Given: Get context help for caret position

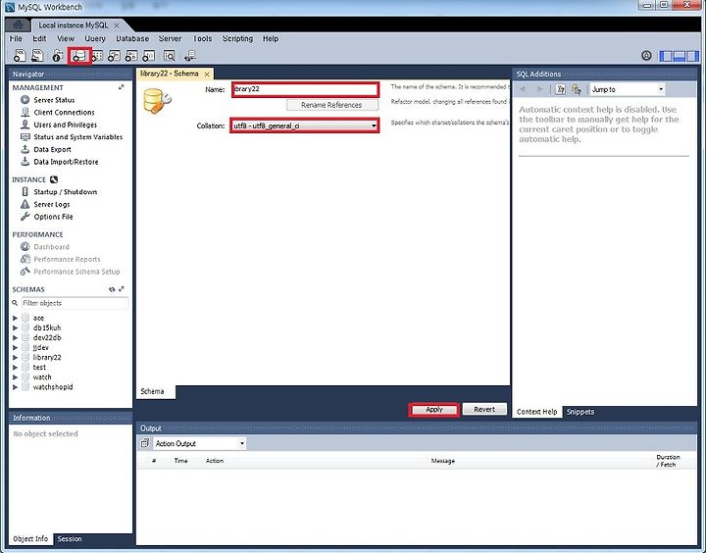Looking at the screenshot, I should (560, 89).
